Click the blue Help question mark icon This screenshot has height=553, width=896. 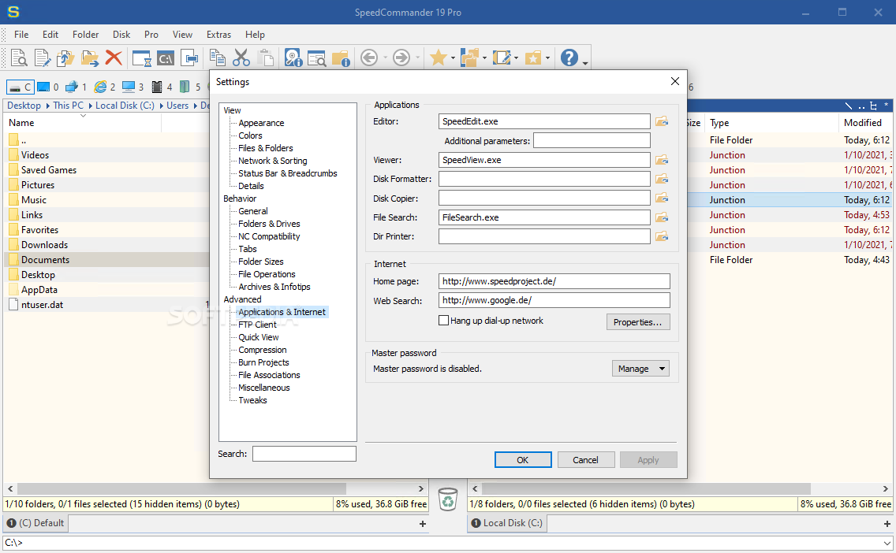[569, 58]
